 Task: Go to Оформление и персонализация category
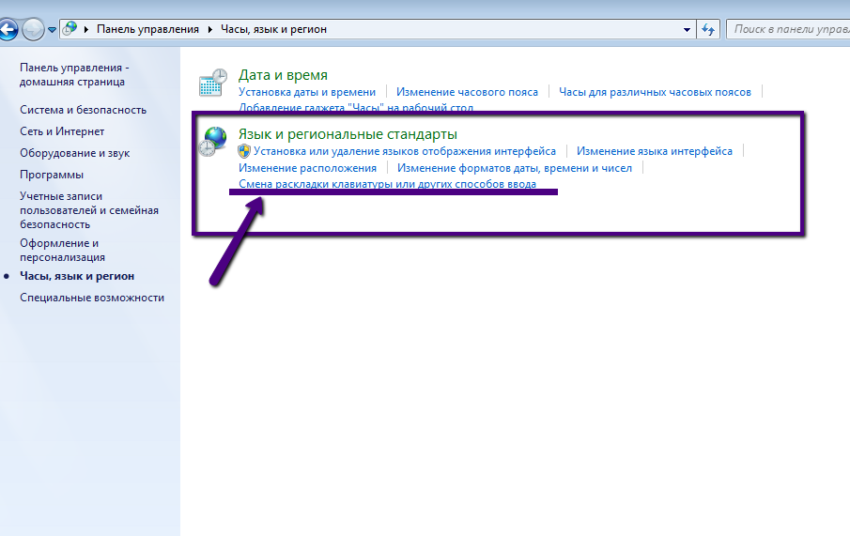tap(62, 251)
